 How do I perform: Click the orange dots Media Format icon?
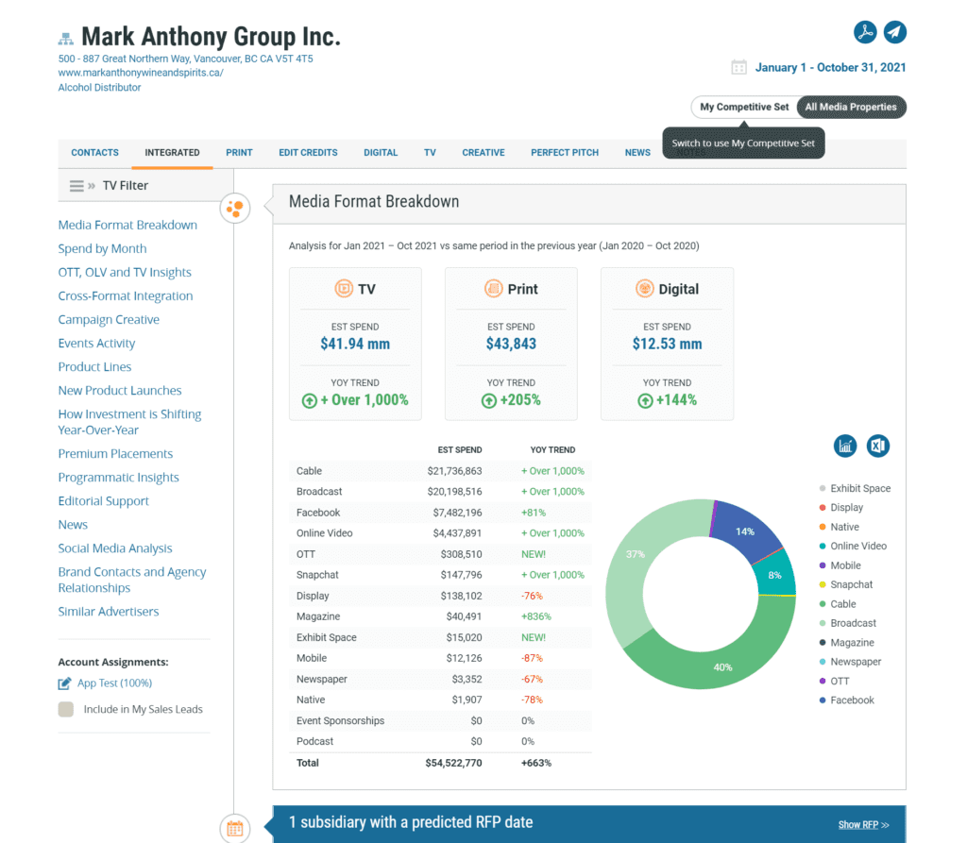coord(235,208)
